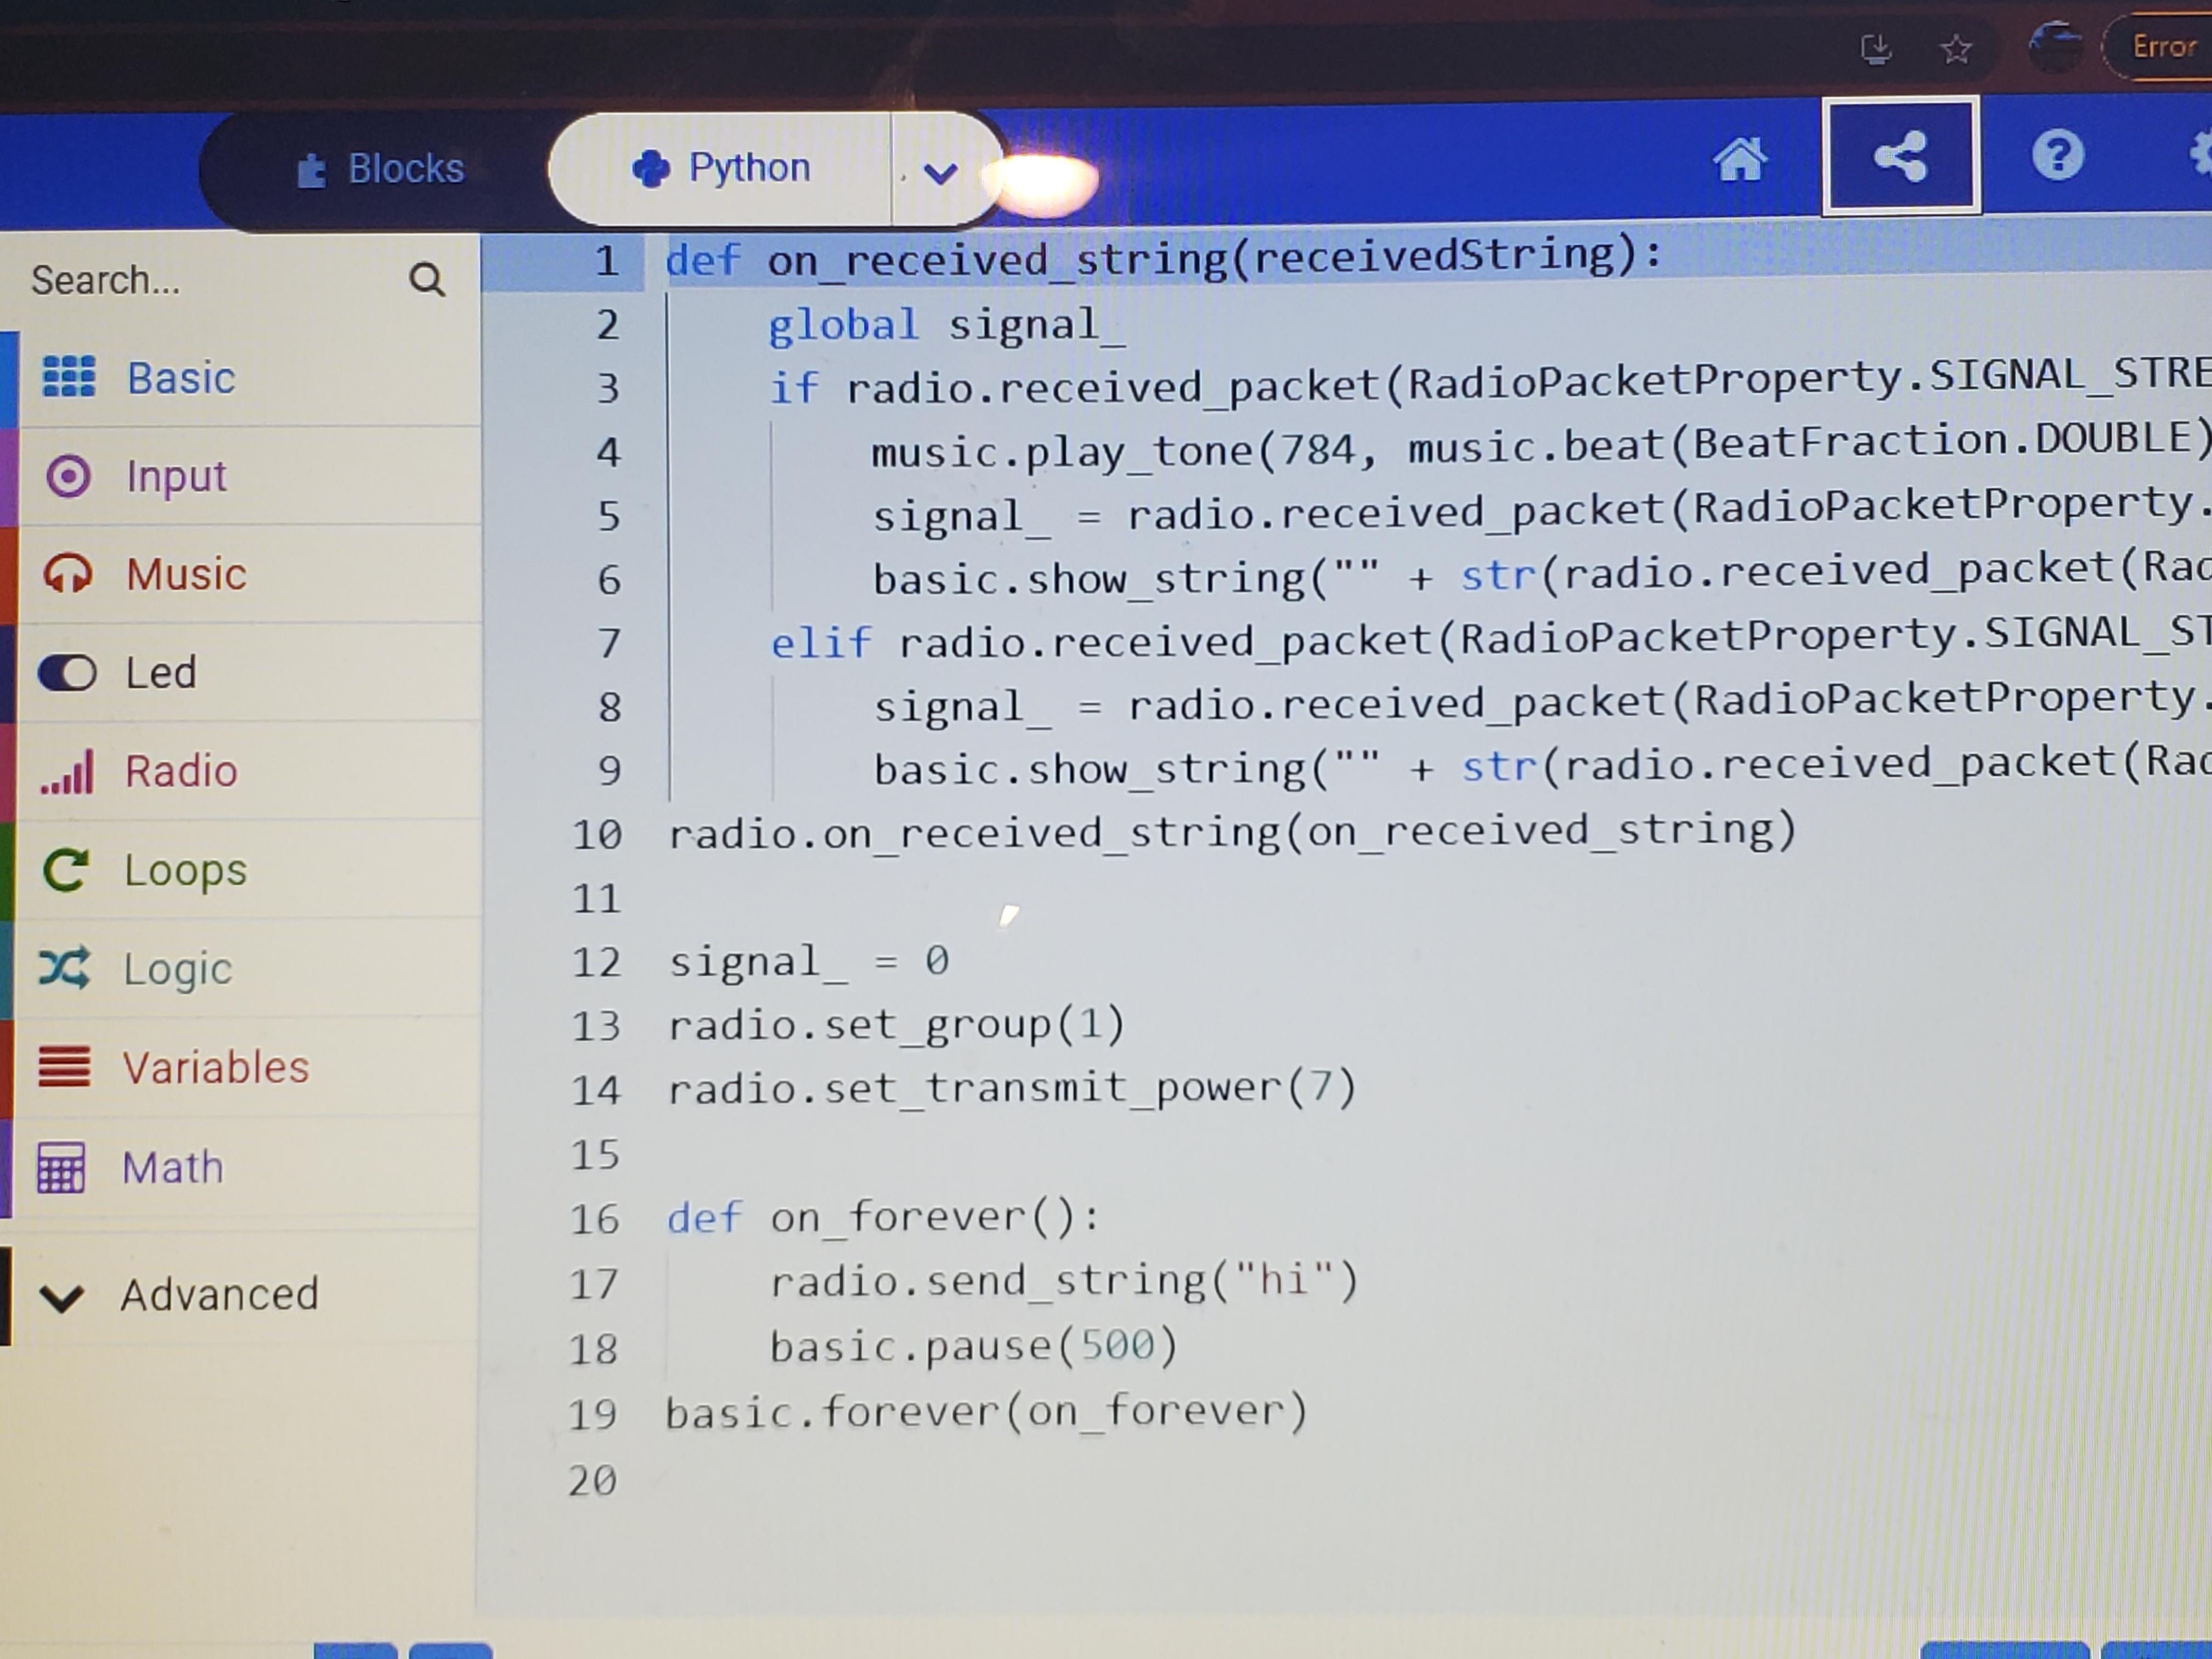Click the Variables lines icon
Screen dimensions: 2212x1659
pyautogui.click(x=64, y=1066)
